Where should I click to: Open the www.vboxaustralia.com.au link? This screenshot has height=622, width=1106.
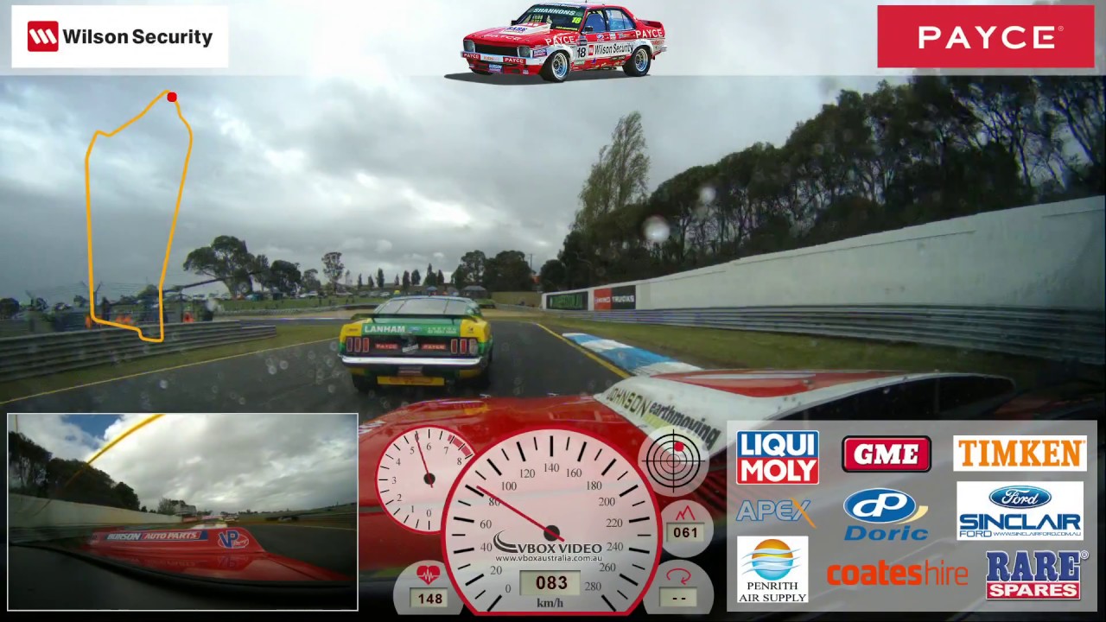coord(548,559)
